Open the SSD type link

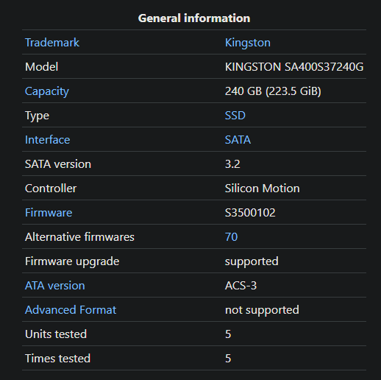pyautogui.click(x=235, y=116)
